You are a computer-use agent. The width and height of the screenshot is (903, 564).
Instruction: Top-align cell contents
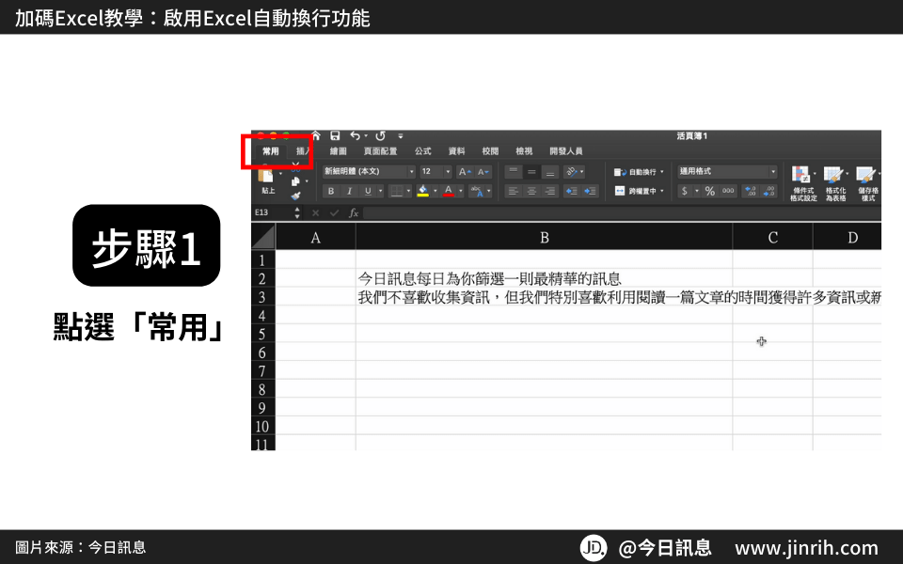coord(514,171)
